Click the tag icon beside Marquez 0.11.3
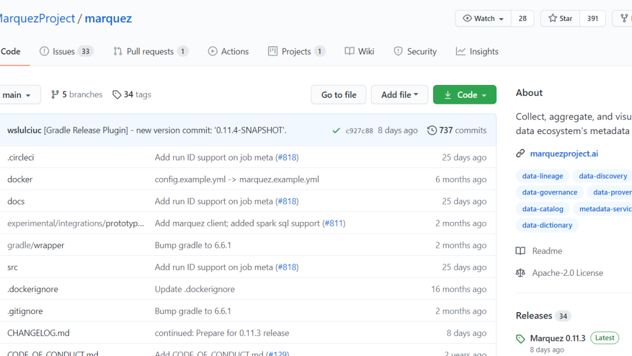The height and width of the screenshot is (356, 632). point(520,338)
